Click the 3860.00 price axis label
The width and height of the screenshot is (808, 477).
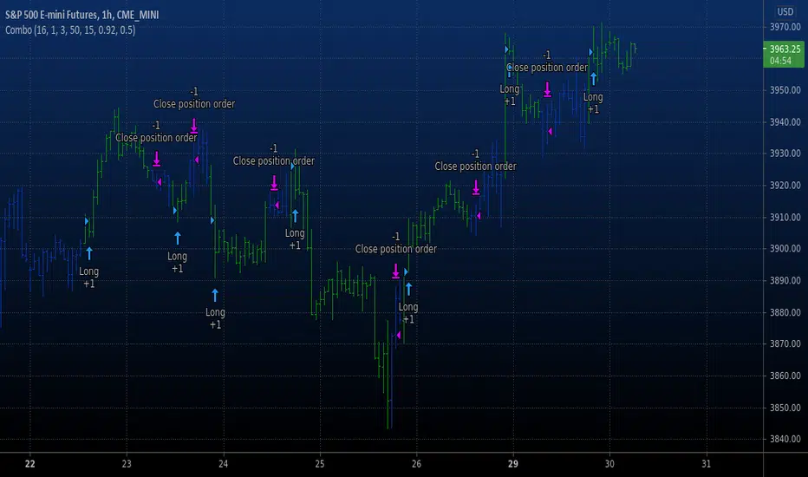[785, 376]
